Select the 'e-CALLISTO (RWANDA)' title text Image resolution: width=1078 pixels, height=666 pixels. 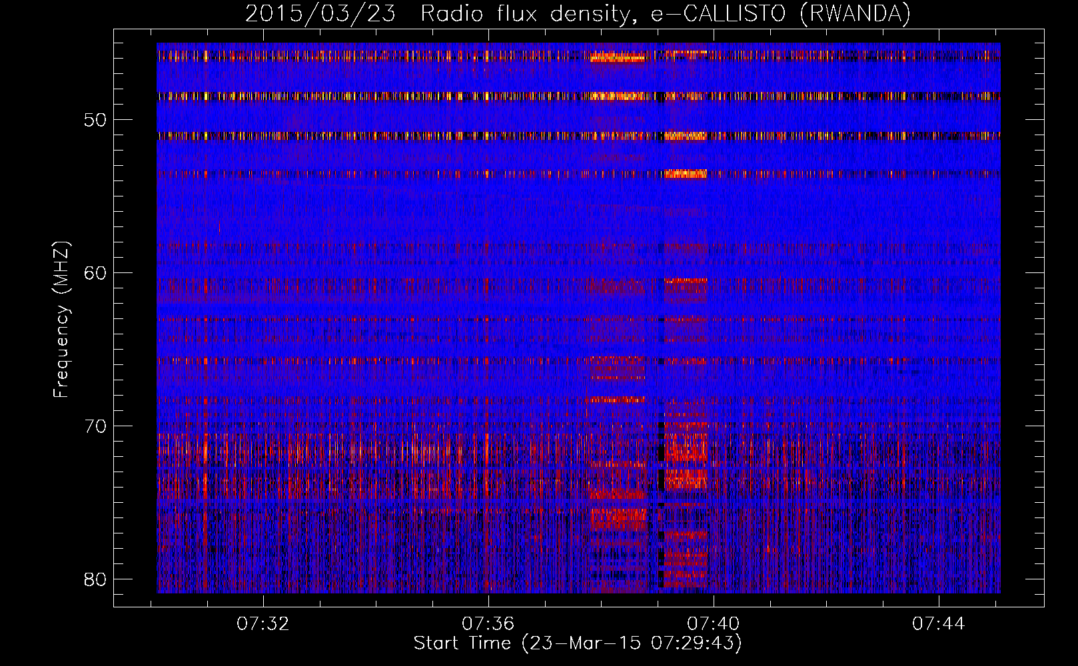pyautogui.click(x=781, y=13)
